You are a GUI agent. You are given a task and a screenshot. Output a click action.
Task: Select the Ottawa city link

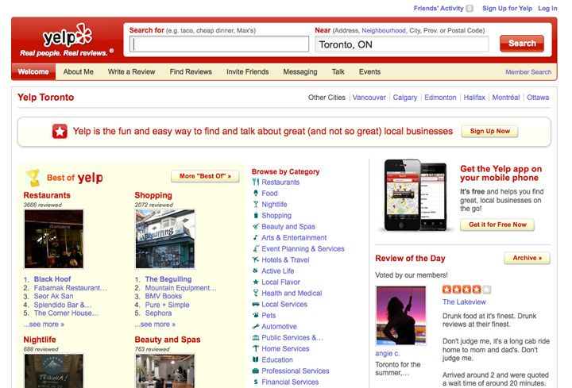538,98
